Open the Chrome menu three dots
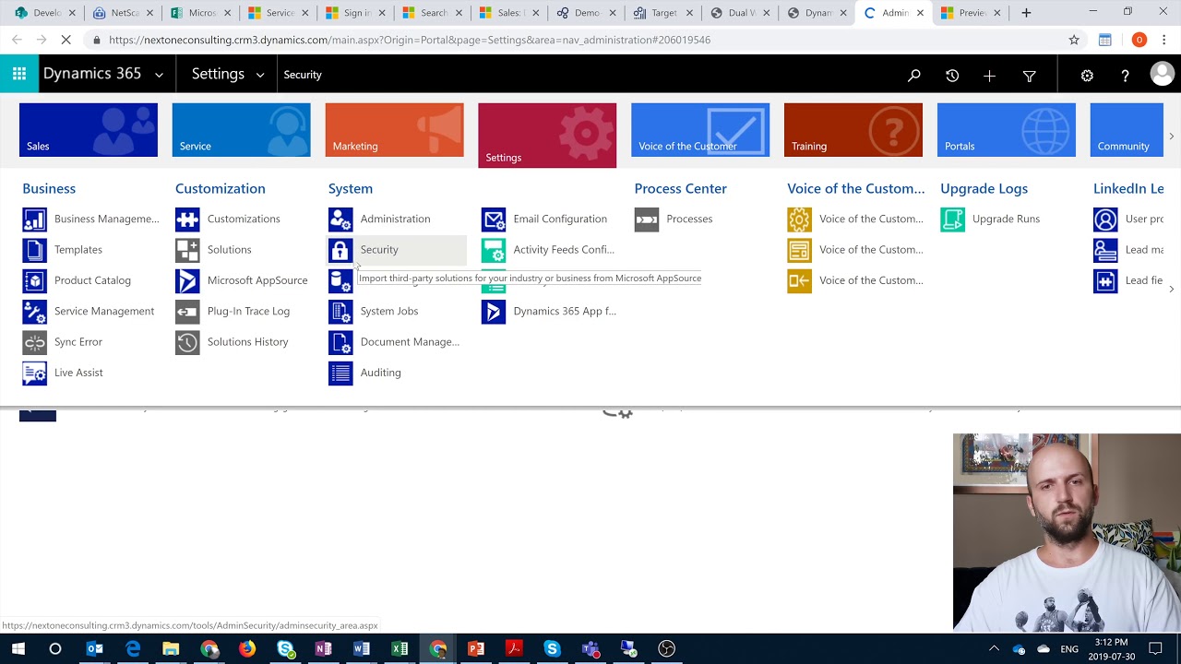The height and width of the screenshot is (664, 1181). 1164,41
